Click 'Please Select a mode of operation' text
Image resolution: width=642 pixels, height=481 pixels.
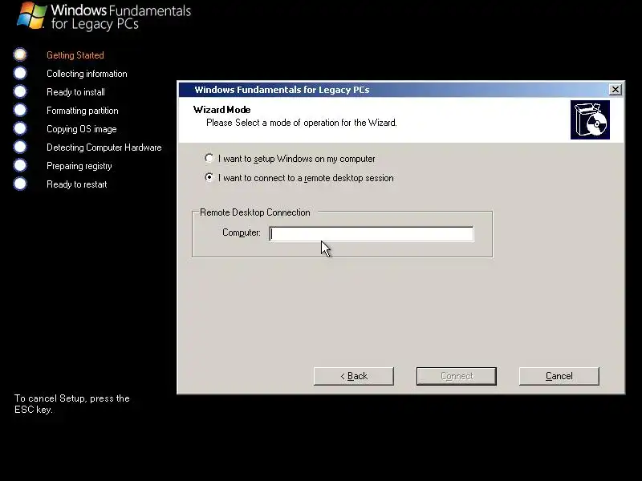coord(302,123)
